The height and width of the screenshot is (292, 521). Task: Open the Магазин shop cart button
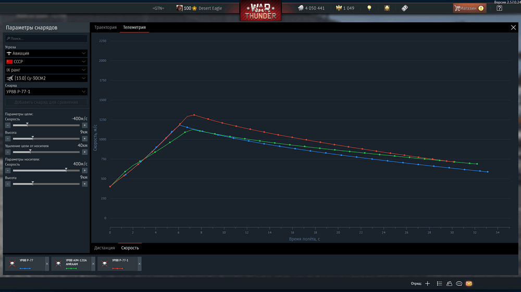[x=469, y=8]
